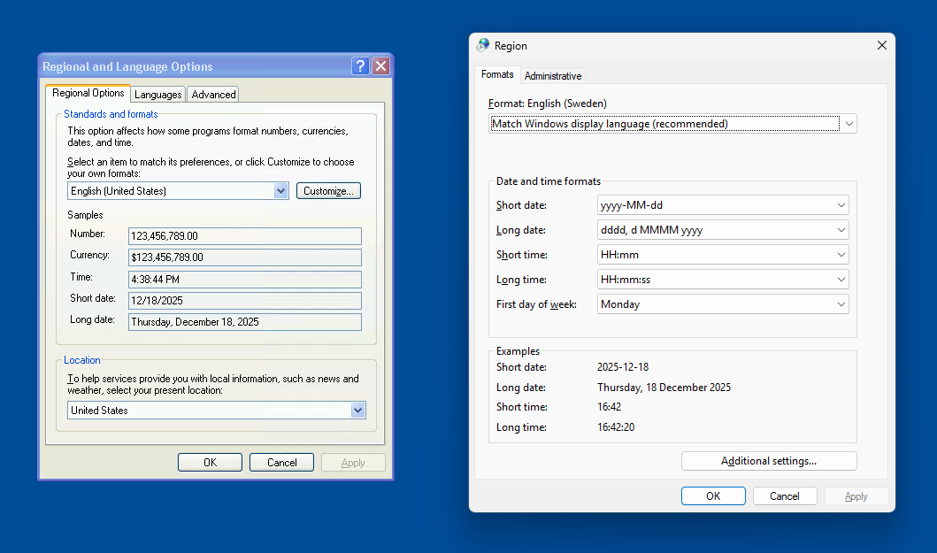Open the United States location dropdown
The image size is (937, 553).
click(357, 411)
